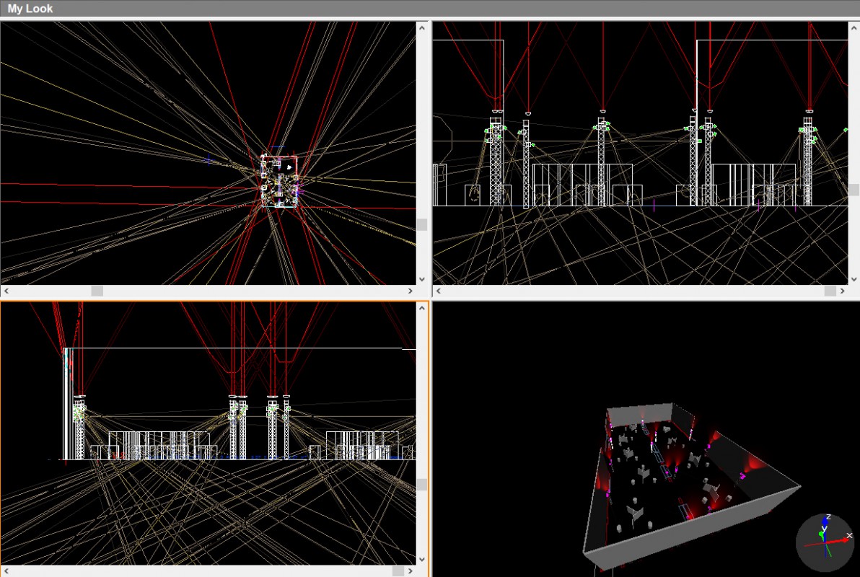Viewport: 860px width, 577px height.
Task: Click the 'My Look' title text
Action: pos(30,9)
